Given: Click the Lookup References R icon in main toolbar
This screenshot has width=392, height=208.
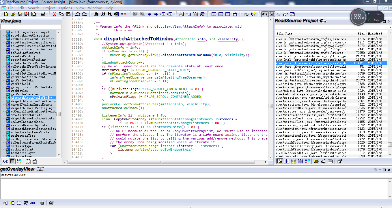Looking at the screenshot, I should point(202,14).
